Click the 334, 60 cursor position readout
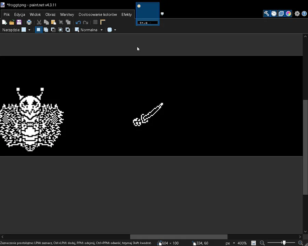Screen dimensions: 308x246 coord(202,243)
